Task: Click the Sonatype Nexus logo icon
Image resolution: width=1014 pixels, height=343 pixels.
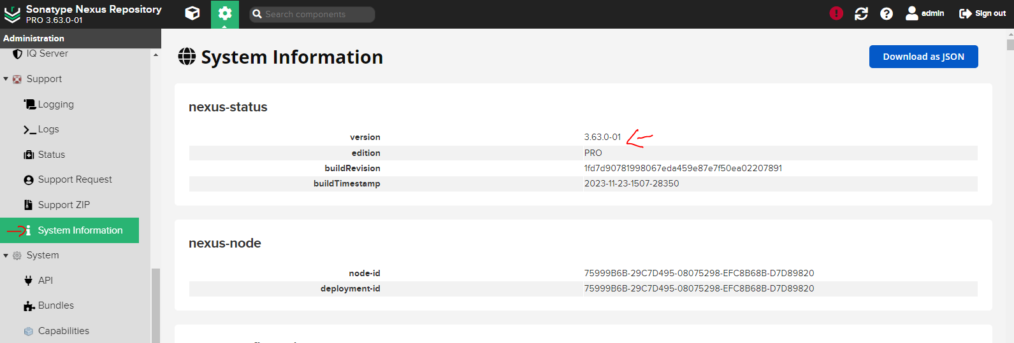Action: [12, 14]
